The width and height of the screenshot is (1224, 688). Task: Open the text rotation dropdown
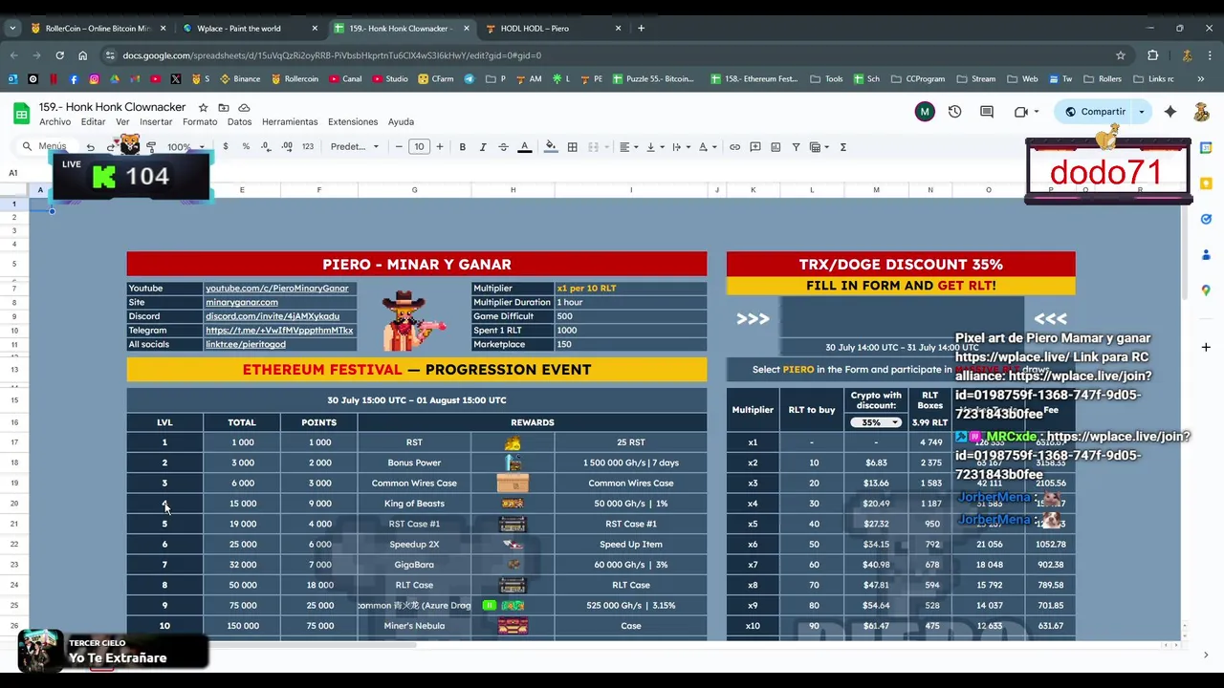pyautogui.click(x=707, y=147)
